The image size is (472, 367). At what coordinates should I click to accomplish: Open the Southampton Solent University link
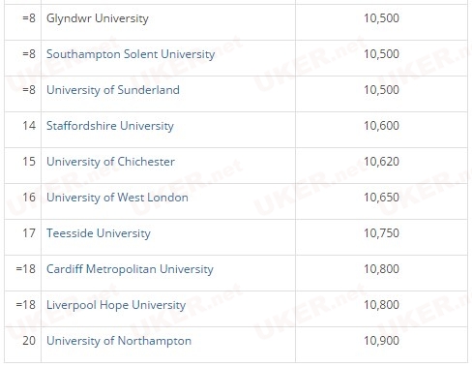pyautogui.click(x=131, y=54)
